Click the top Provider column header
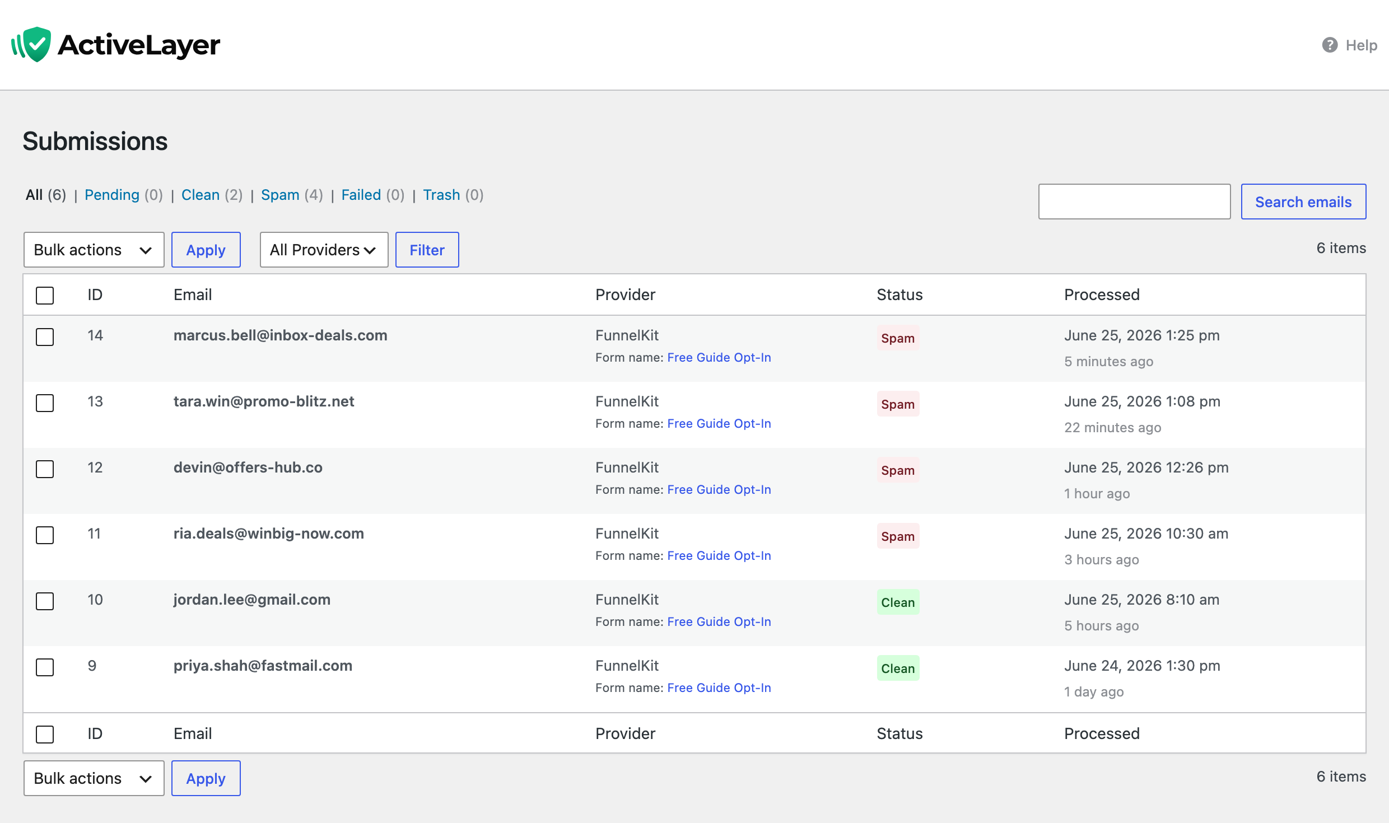This screenshot has height=823, width=1389. click(625, 294)
